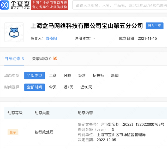Click decision date 2022-12-05
The width and height of the screenshot is (167, 149).
[x=106, y=140]
